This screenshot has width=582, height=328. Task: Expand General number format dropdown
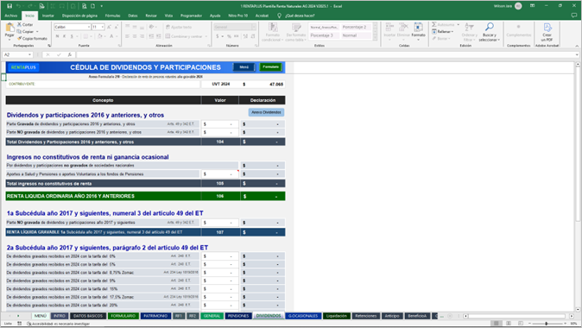[254, 27]
